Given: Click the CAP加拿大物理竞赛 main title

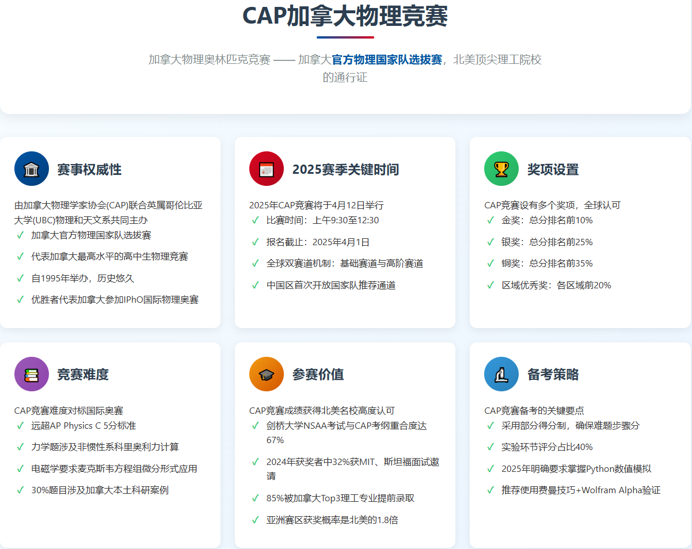Looking at the screenshot, I should (x=345, y=16).
